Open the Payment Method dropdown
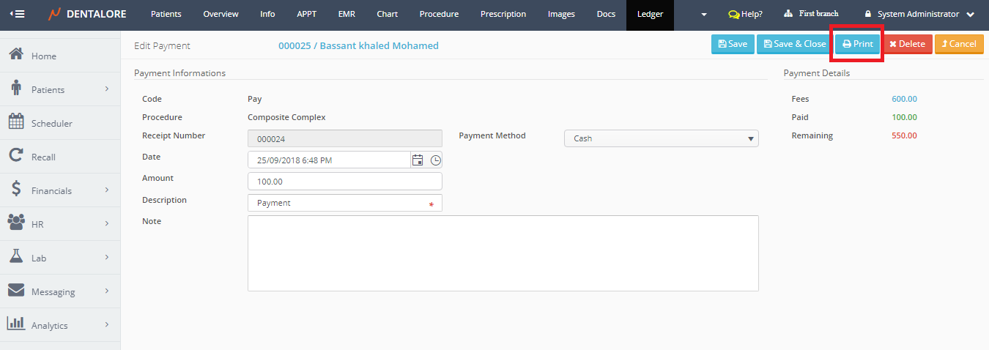The height and width of the screenshot is (350, 989). (661, 138)
